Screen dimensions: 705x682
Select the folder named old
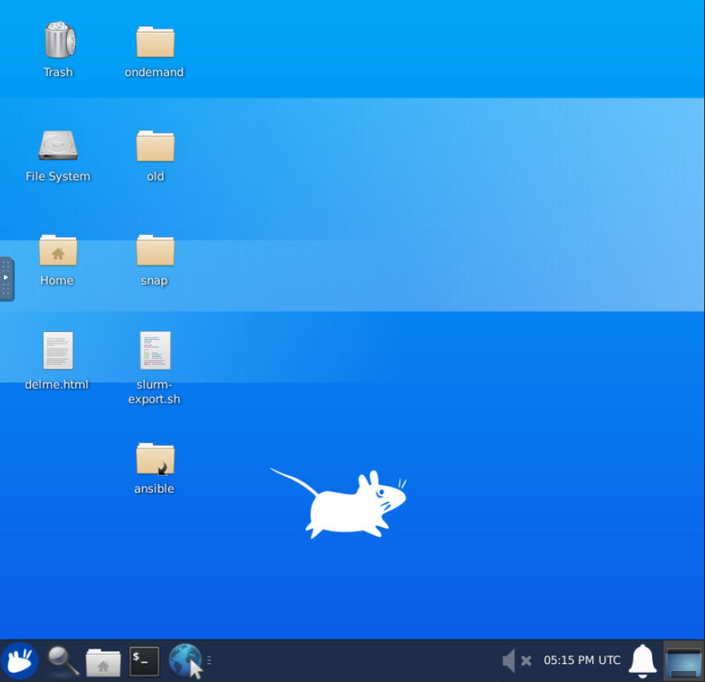[x=155, y=146]
